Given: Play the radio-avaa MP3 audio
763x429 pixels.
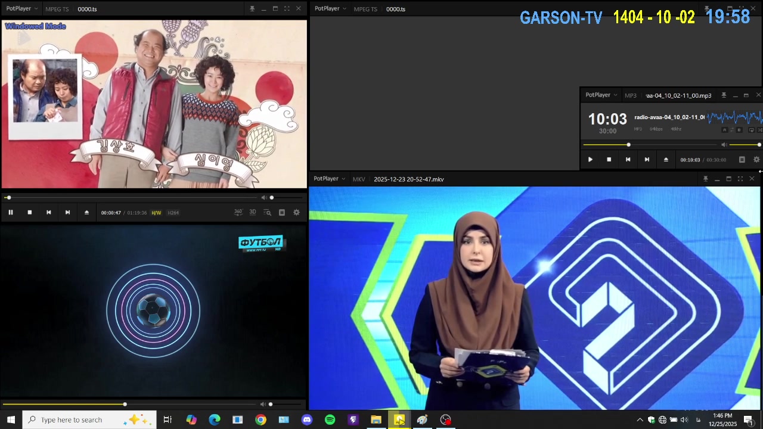Looking at the screenshot, I should coord(590,160).
